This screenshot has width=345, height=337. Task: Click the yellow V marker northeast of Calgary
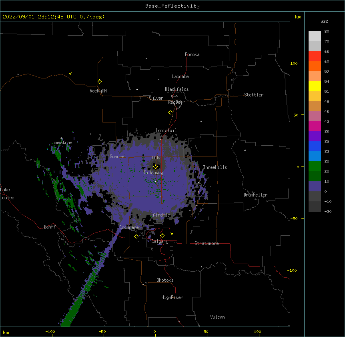pyautogui.click(x=172, y=234)
